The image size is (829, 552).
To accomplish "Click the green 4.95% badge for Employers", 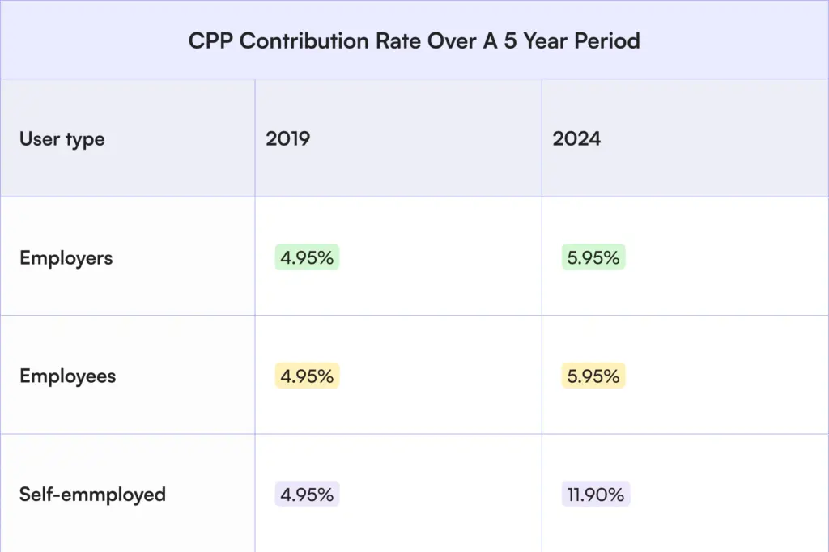I will (307, 258).
